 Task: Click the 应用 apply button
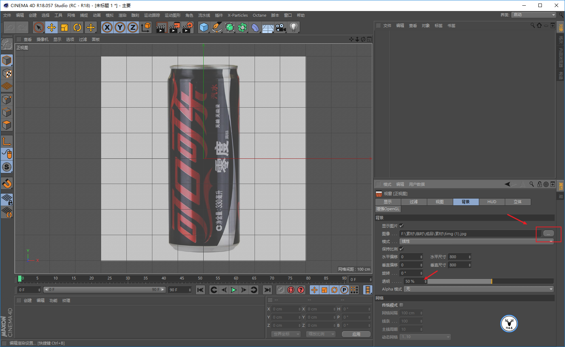coord(356,334)
